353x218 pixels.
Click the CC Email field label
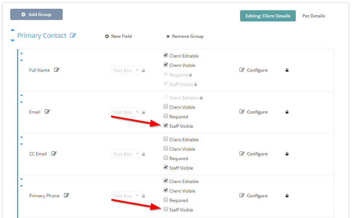[x=38, y=154]
